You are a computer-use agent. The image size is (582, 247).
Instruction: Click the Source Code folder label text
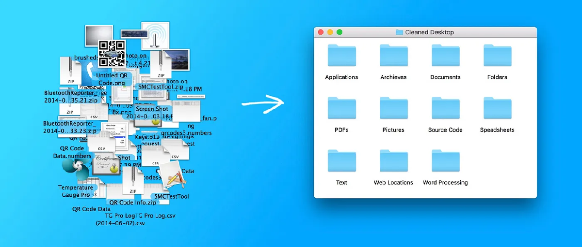pos(445,130)
